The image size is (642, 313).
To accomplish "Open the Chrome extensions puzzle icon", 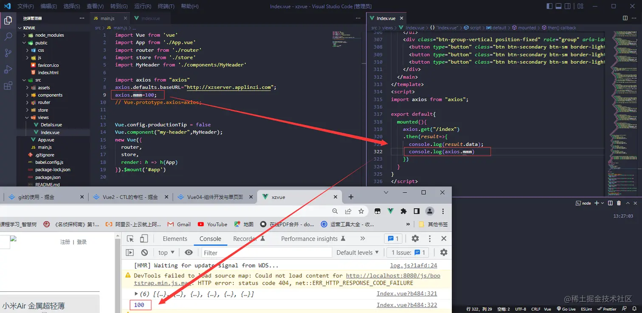I will click(x=404, y=211).
